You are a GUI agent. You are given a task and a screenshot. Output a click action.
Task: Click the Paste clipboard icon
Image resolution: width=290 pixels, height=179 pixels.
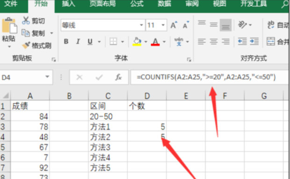[x=9, y=25]
